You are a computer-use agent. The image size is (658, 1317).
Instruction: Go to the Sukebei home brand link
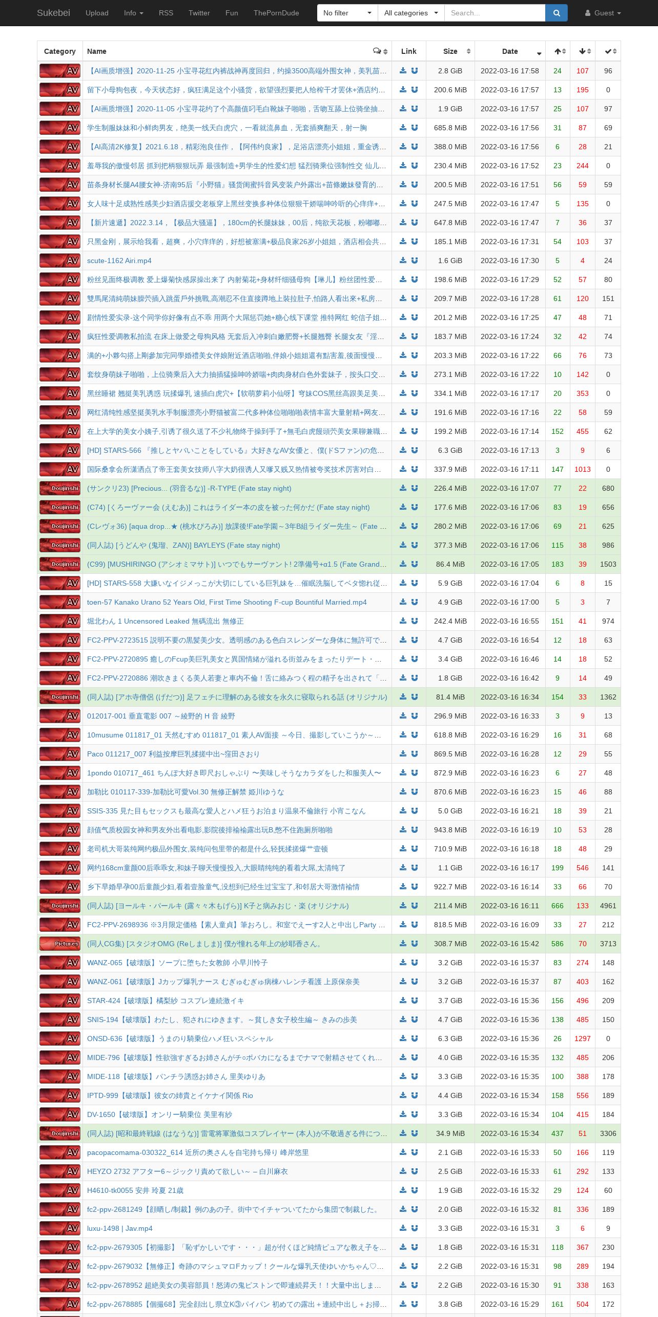click(53, 13)
